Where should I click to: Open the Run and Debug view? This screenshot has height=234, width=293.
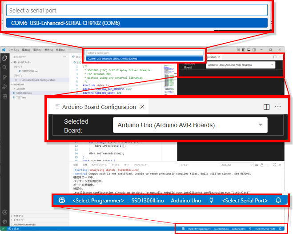point(4,87)
